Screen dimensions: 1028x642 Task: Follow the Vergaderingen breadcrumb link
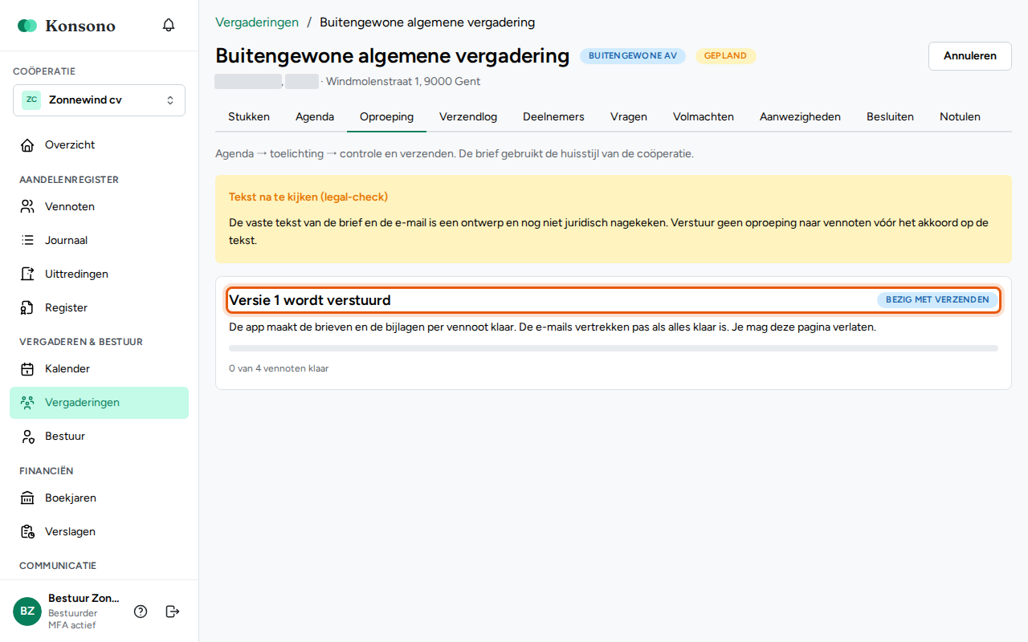click(257, 22)
